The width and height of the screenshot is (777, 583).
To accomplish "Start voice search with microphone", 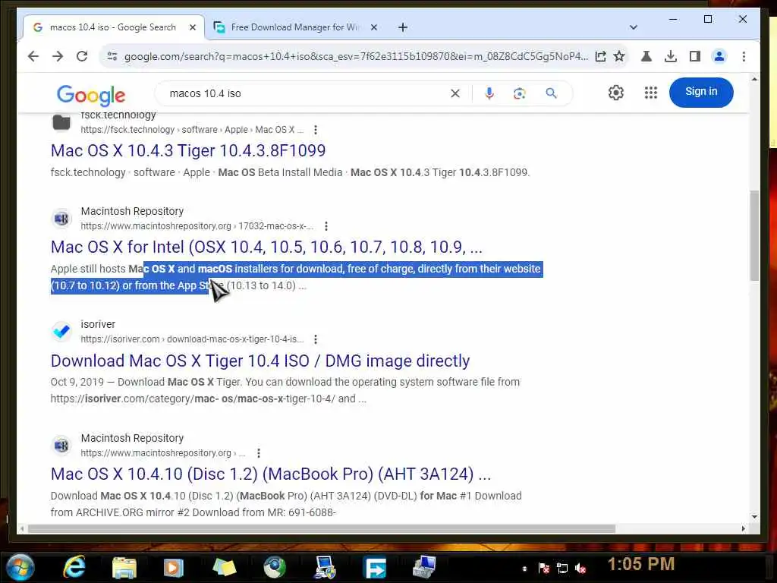I will pyautogui.click(x=489, y=93).
